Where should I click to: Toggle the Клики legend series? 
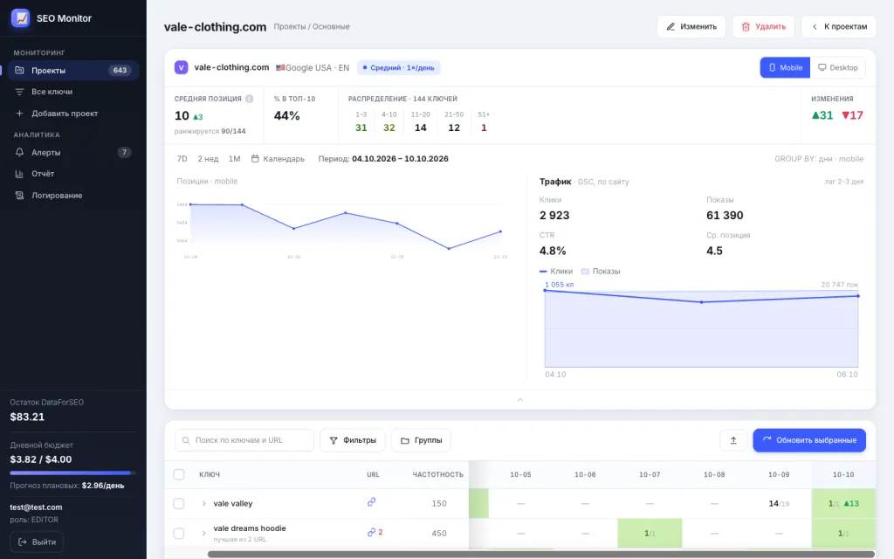556,272
